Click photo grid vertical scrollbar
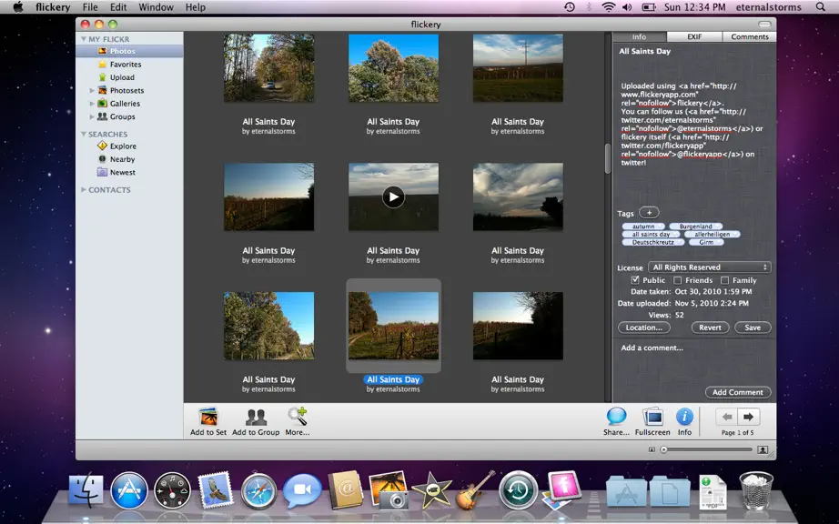Viewport: 839px width, 524px height. 608,158
